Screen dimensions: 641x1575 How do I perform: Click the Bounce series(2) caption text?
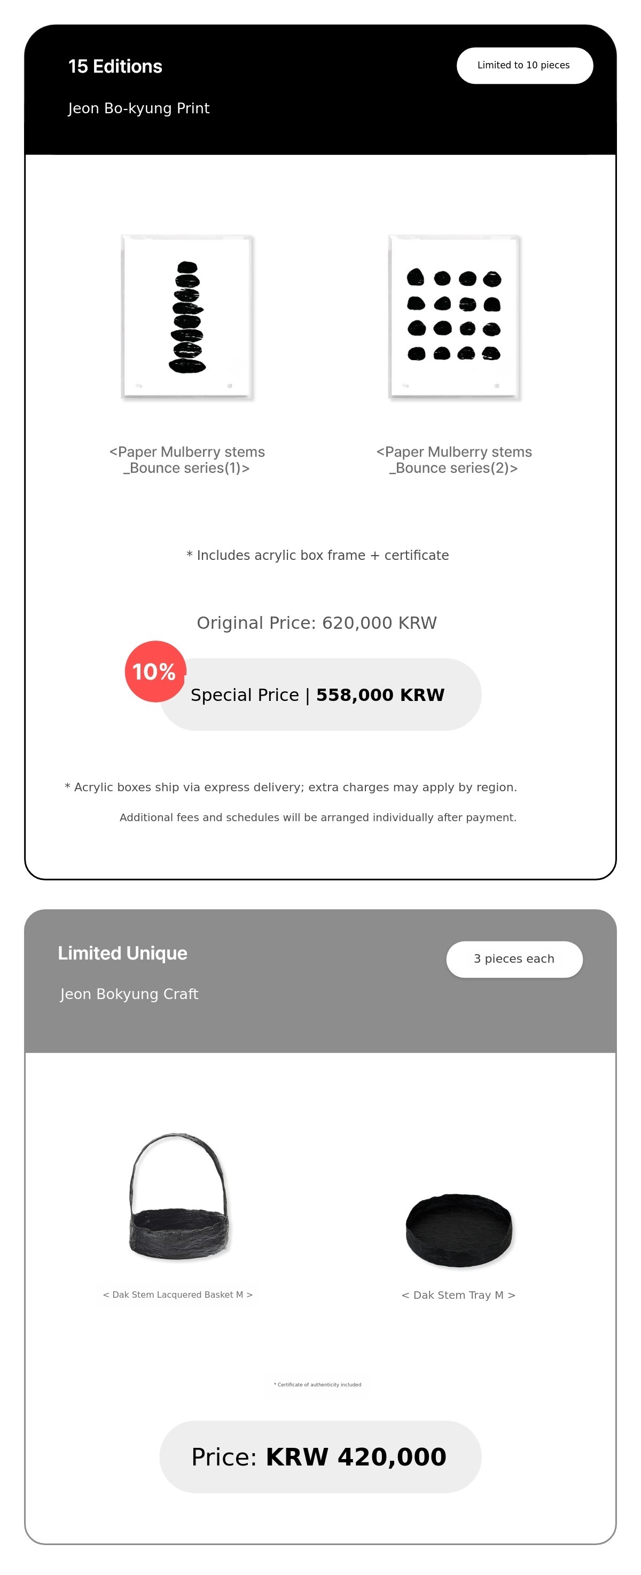(x=454, y=460)
